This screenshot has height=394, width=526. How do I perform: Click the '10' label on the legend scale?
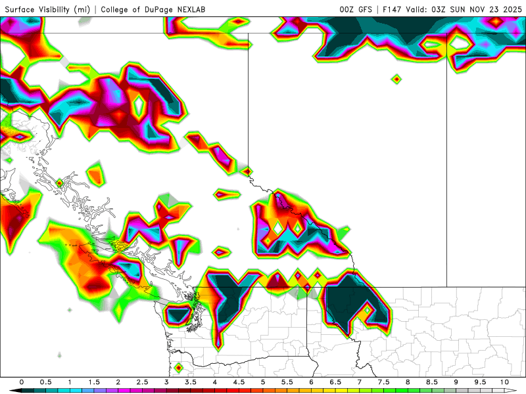click(504, 382)
